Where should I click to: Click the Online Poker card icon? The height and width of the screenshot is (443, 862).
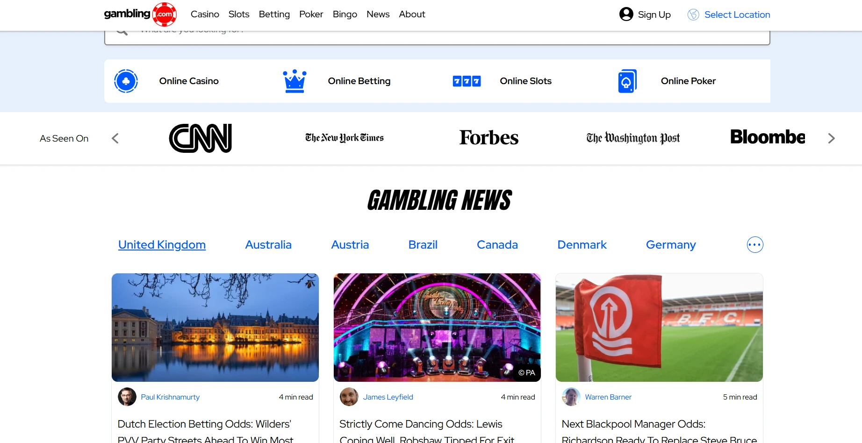coord(627,81)
